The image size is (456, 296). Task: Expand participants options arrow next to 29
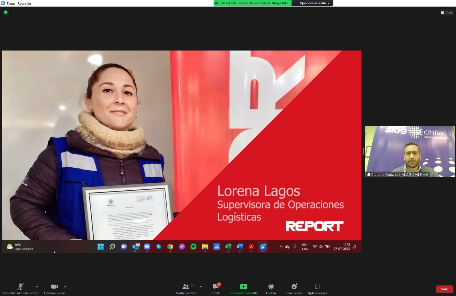click(201, 287)
